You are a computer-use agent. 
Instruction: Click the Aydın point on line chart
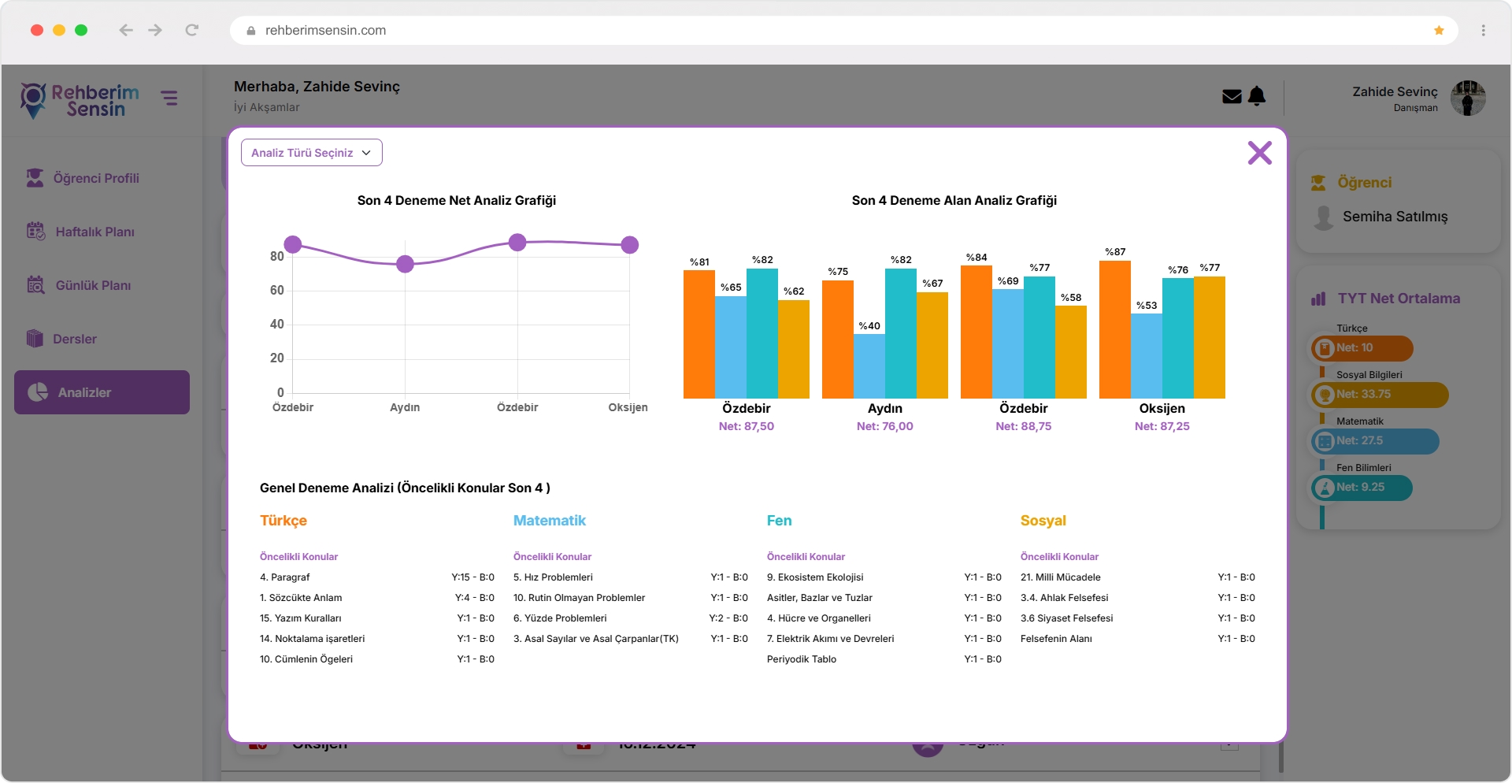click(405, 264)
